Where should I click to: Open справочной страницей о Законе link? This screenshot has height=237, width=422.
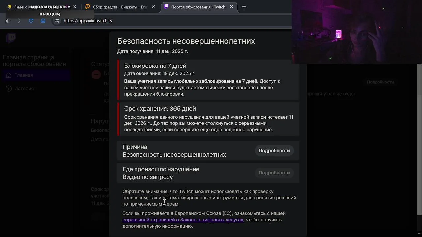[x=183, y=220]
